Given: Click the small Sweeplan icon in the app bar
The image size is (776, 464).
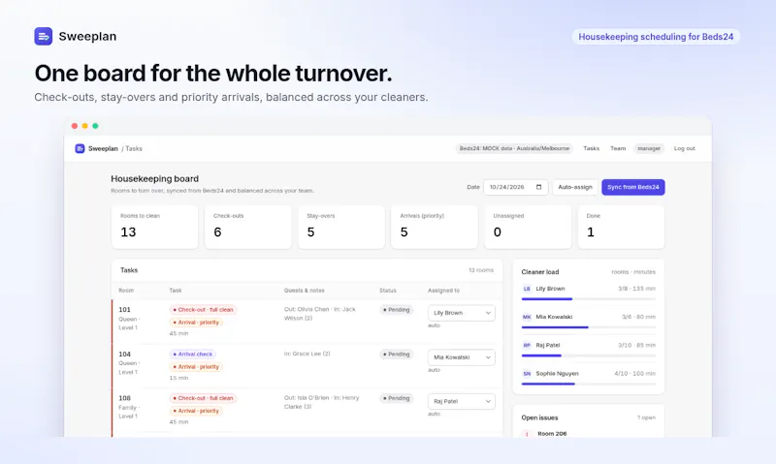Looking at the screenshot, I should 80,148.
